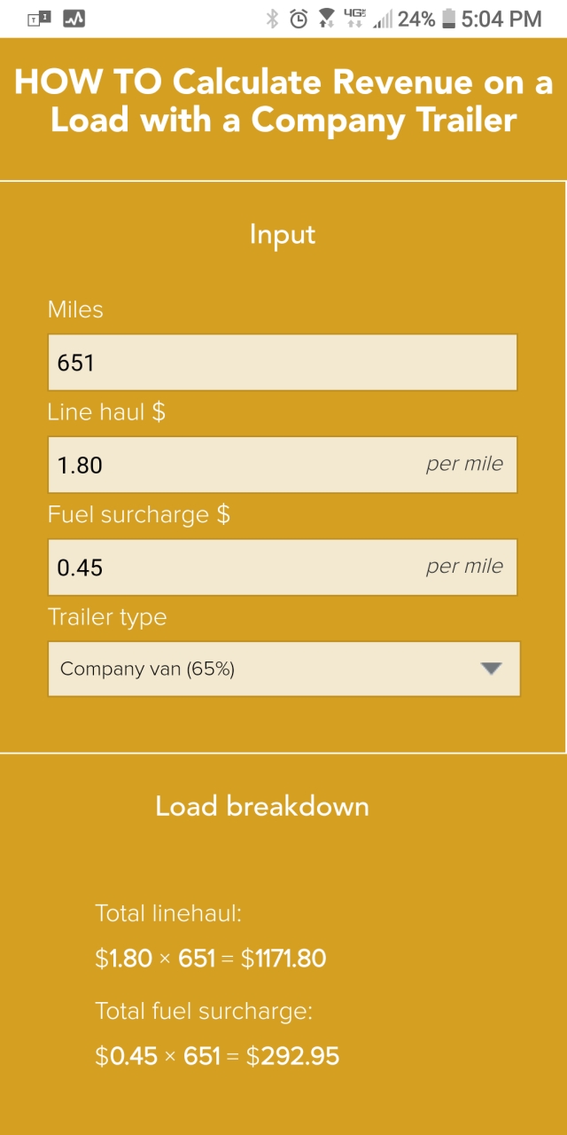Tap the Input section heading
Viewport: 567px width, 1135px height.
pos(283,234)
